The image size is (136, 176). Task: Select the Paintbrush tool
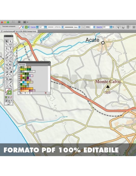pos(7,55)
